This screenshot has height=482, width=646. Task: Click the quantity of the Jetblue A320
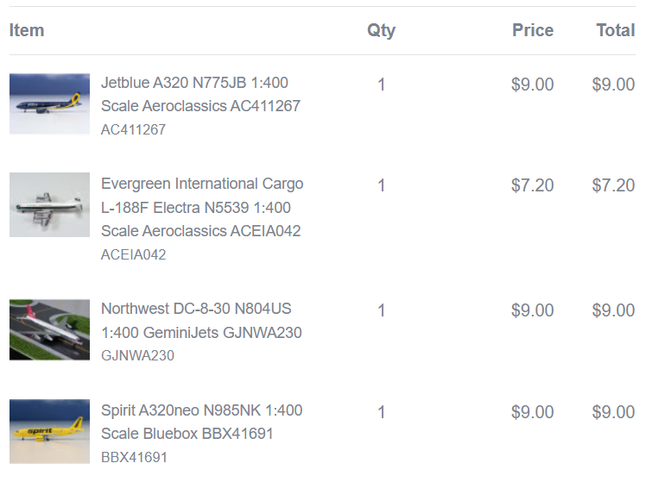click(x=382, y=85)
